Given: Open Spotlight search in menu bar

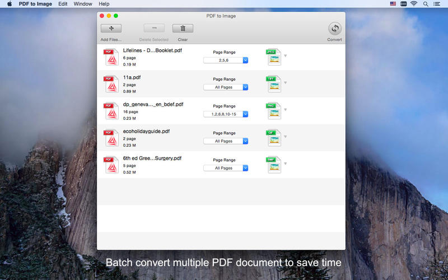Looking at the screenshot, I should (x=426, y=4).
